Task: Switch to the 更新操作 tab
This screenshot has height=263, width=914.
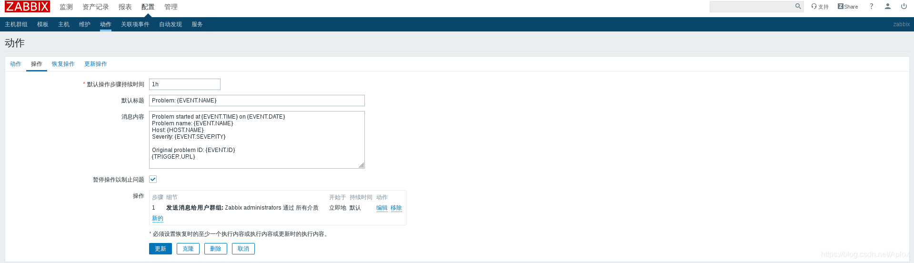Action: 96,64
